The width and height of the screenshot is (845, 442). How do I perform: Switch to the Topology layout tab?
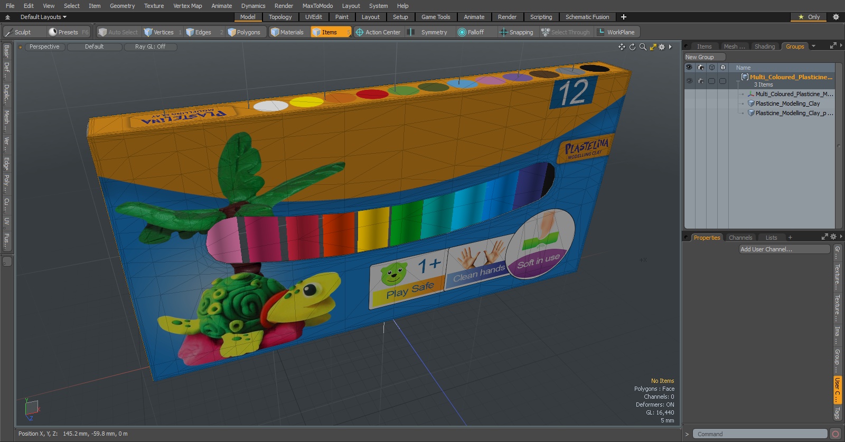coord(280,17)
